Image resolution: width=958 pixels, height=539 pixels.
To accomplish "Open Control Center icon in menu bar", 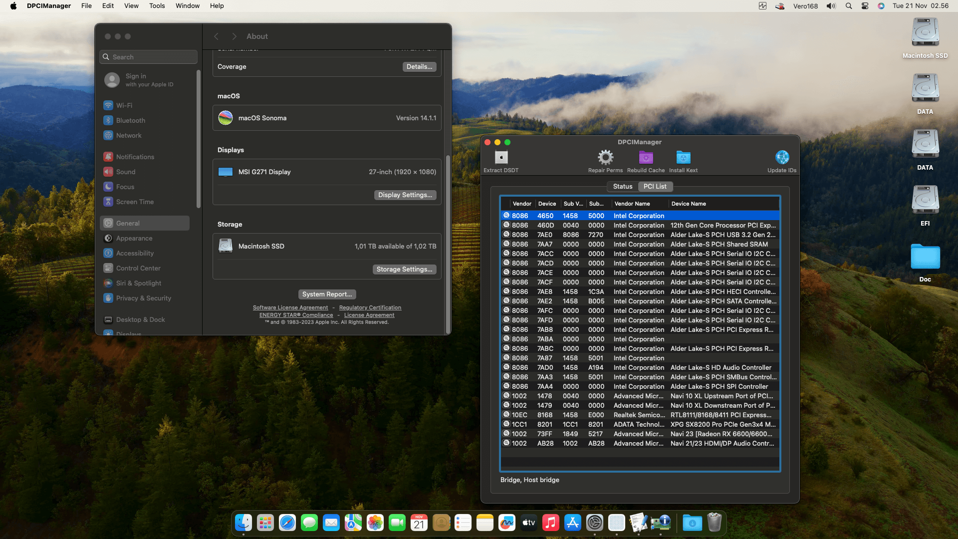I will 865,6.
